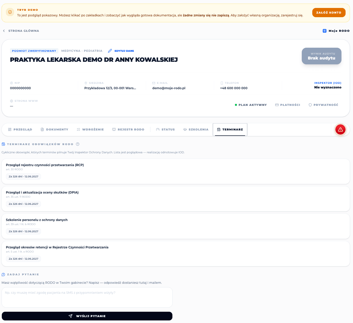353x323 pixels.
Task: Click the Status gauge icon
Action: click(158, 129)
